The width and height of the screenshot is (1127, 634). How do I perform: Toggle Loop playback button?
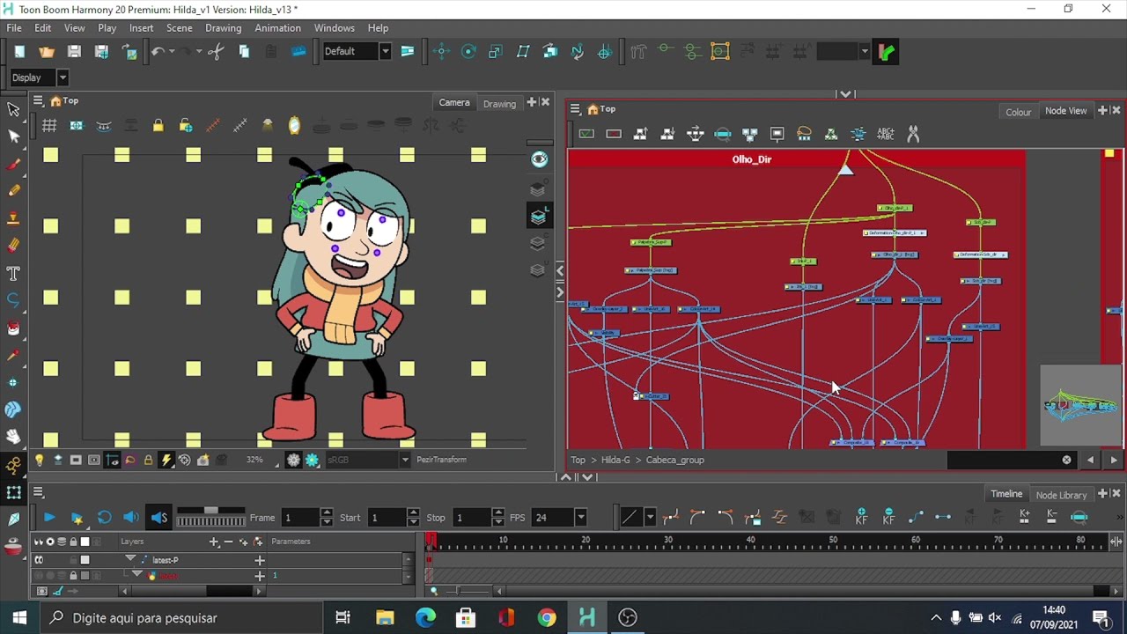[x=104, y=517]
